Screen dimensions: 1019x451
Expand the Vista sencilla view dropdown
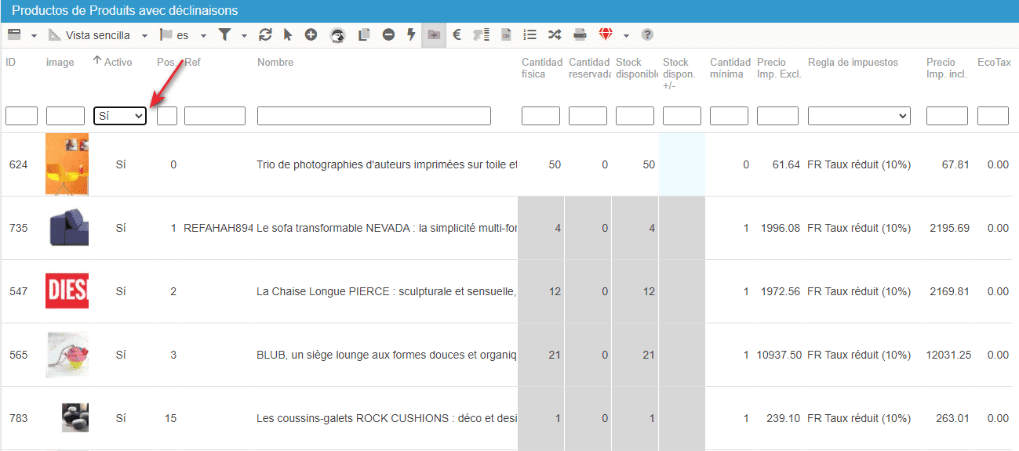tap(144, 36)
